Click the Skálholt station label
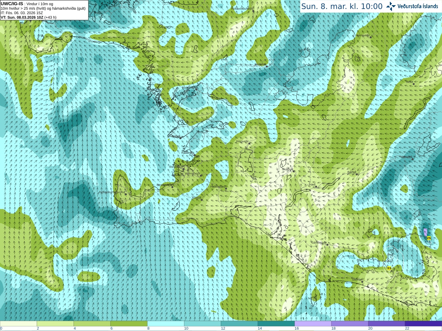The height and width of the screenshot is (331, 442). tap(287, 169)
